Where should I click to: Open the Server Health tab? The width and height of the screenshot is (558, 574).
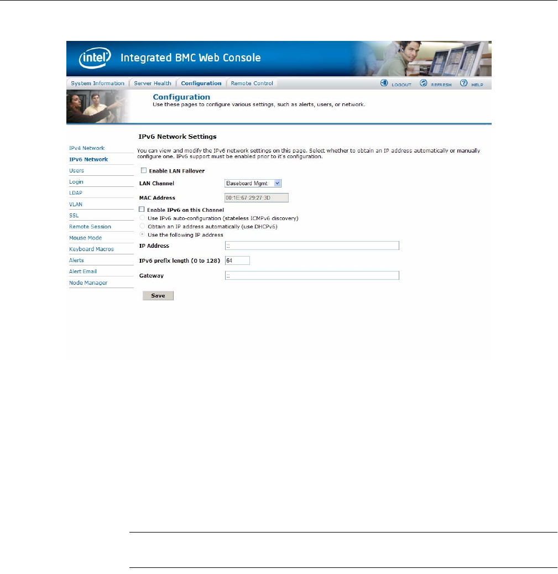(152, 84)
